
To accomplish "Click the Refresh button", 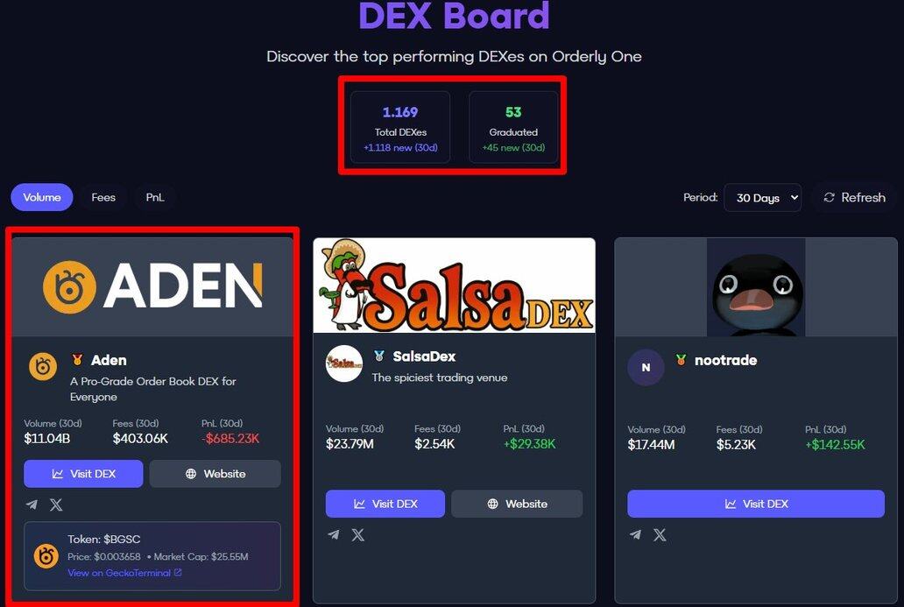I will point(854,198).
